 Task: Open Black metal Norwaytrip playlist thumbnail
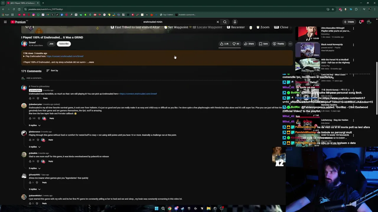coord(307,49)
